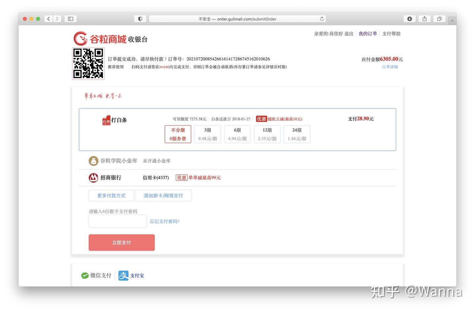Image resolution: width=475 pixels, height=311 pixels.
Task: Click the address bar URL field
Action: pyautogui.click(x=237, y=19)
